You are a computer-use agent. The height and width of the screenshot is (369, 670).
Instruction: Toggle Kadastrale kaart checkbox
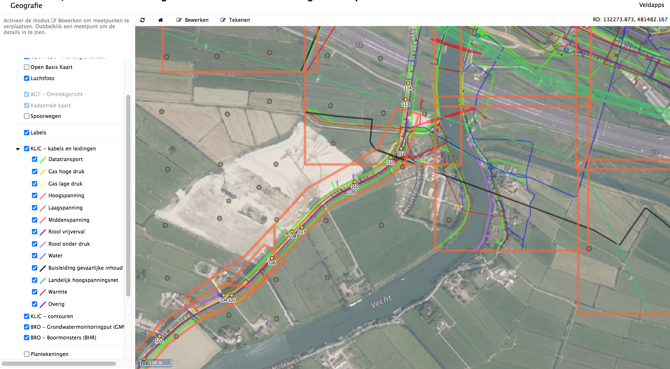pyautogui.click(x=27, y=105)
